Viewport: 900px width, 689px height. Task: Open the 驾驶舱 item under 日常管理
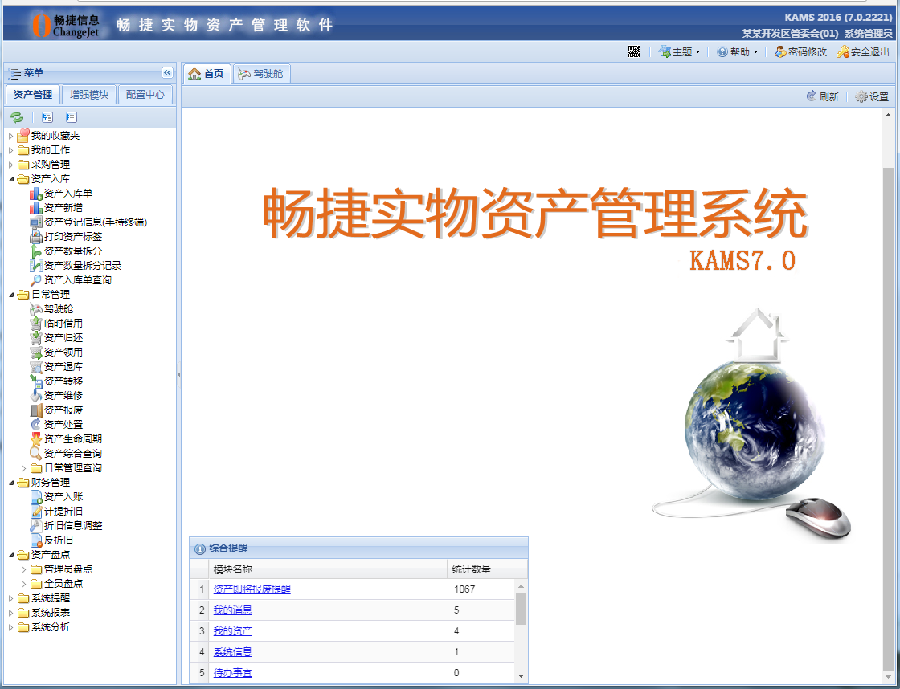(58, 309)
